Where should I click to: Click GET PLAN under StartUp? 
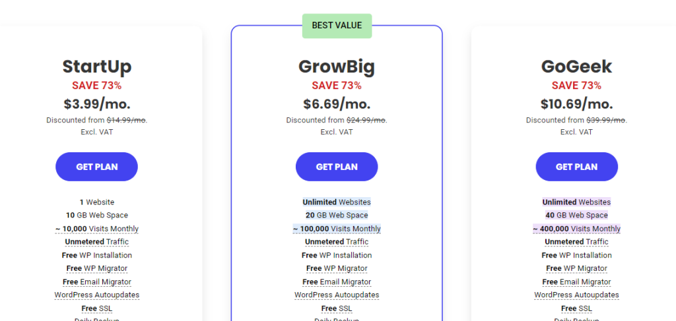coord(96,167)
